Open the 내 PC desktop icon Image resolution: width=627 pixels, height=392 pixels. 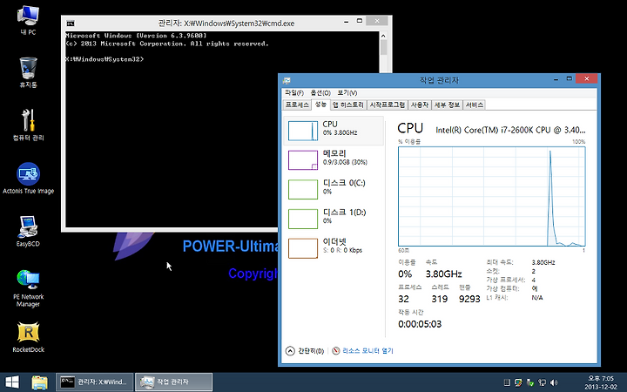click(x=28, y=20)
